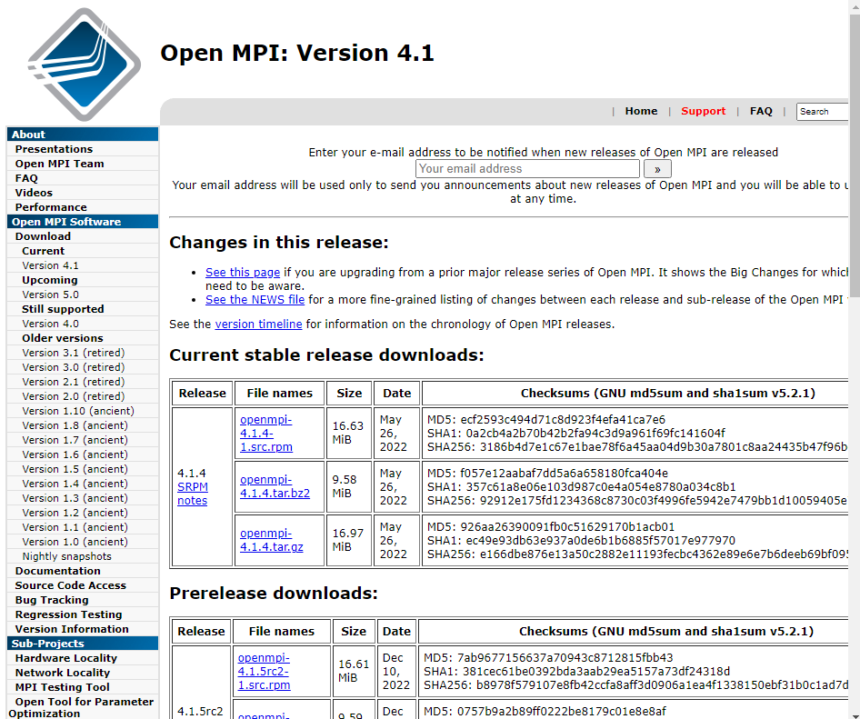Select Version 1.0 (ancient) in sidebar
The width and height of the screenshot is (860, 719).
tap(75, 542)
